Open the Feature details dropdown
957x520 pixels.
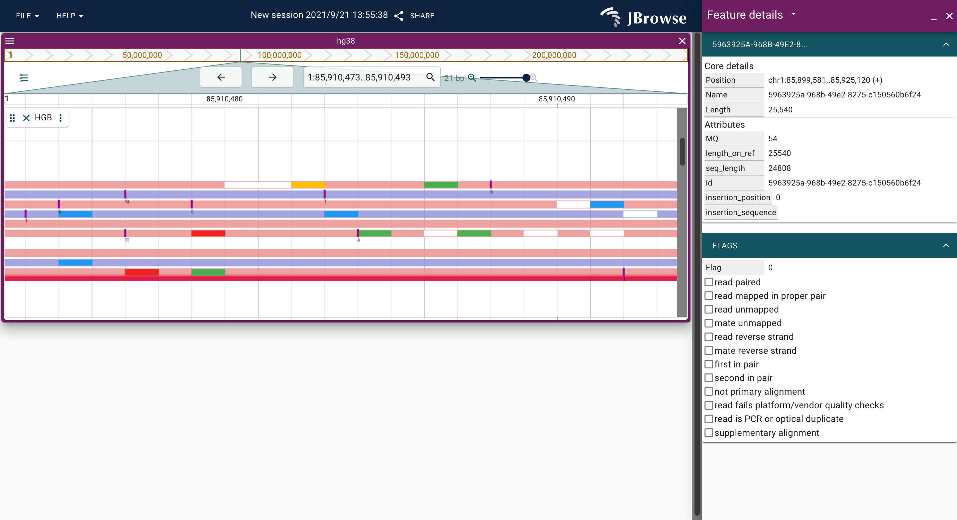coord(794,14)
